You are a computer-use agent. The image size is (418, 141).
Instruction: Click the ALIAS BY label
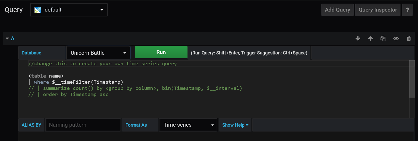pyautogui.click(x=31, y=125)
